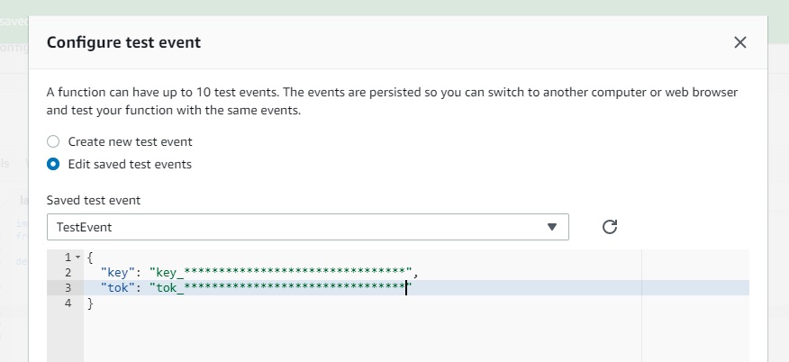789x362 pixels.
Task: Click the "Create new test event" label text
Action: 130,141
